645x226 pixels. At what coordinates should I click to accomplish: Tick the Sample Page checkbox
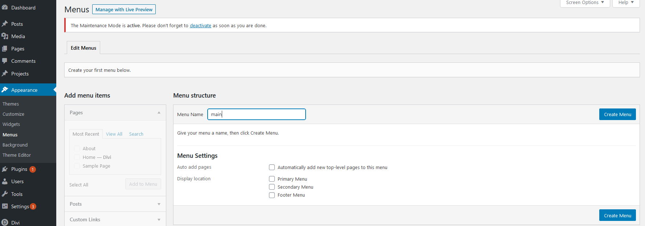(77, 166)
